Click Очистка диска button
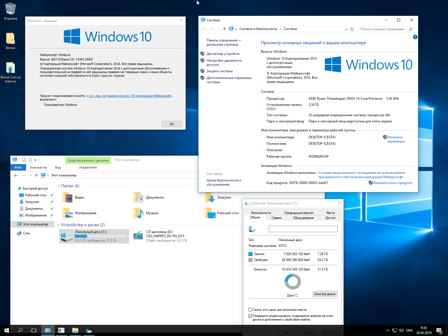The height and width of the screenshot is (336, 448). click(x=325, y=294)
